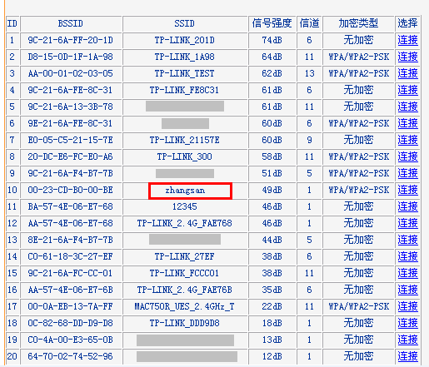429x367 pixels.
Task: Select BSSID 20-DC-E6-FC-E0-A6
Action: (71, 156)
